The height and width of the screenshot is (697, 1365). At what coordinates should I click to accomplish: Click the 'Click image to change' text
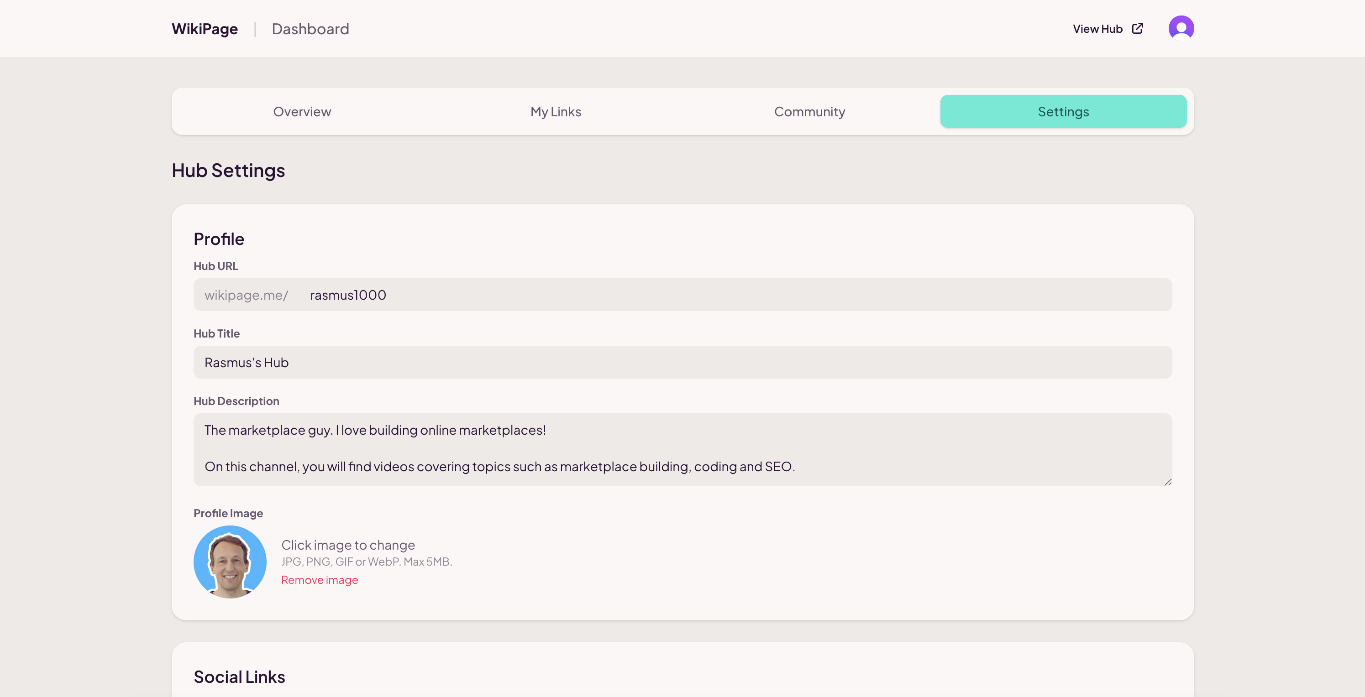coord(348,545)
